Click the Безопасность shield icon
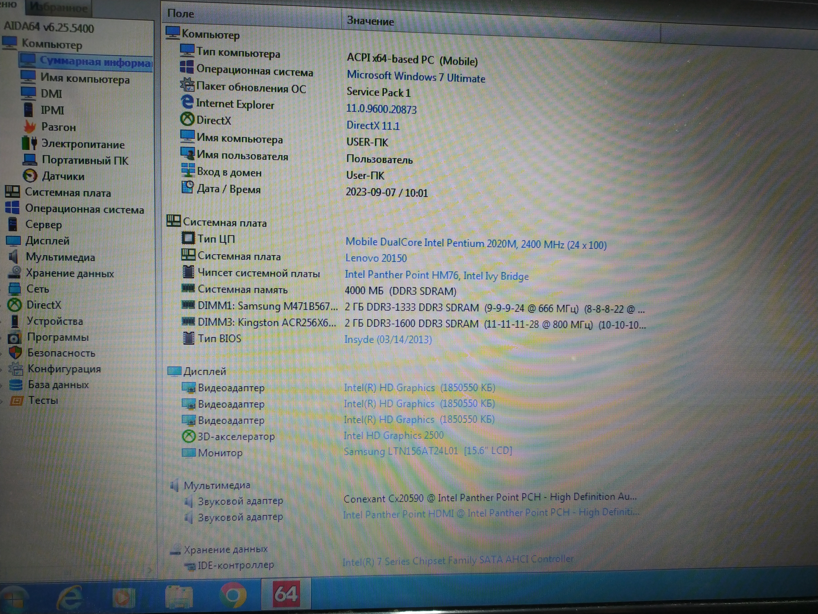The width and height of the screenshot is (818, 614). pos(15,352)
